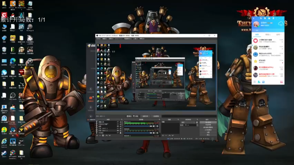Open Scene Transitions dock header pop-out icon
The image size is (294, 165).
[x=197, y=120]
